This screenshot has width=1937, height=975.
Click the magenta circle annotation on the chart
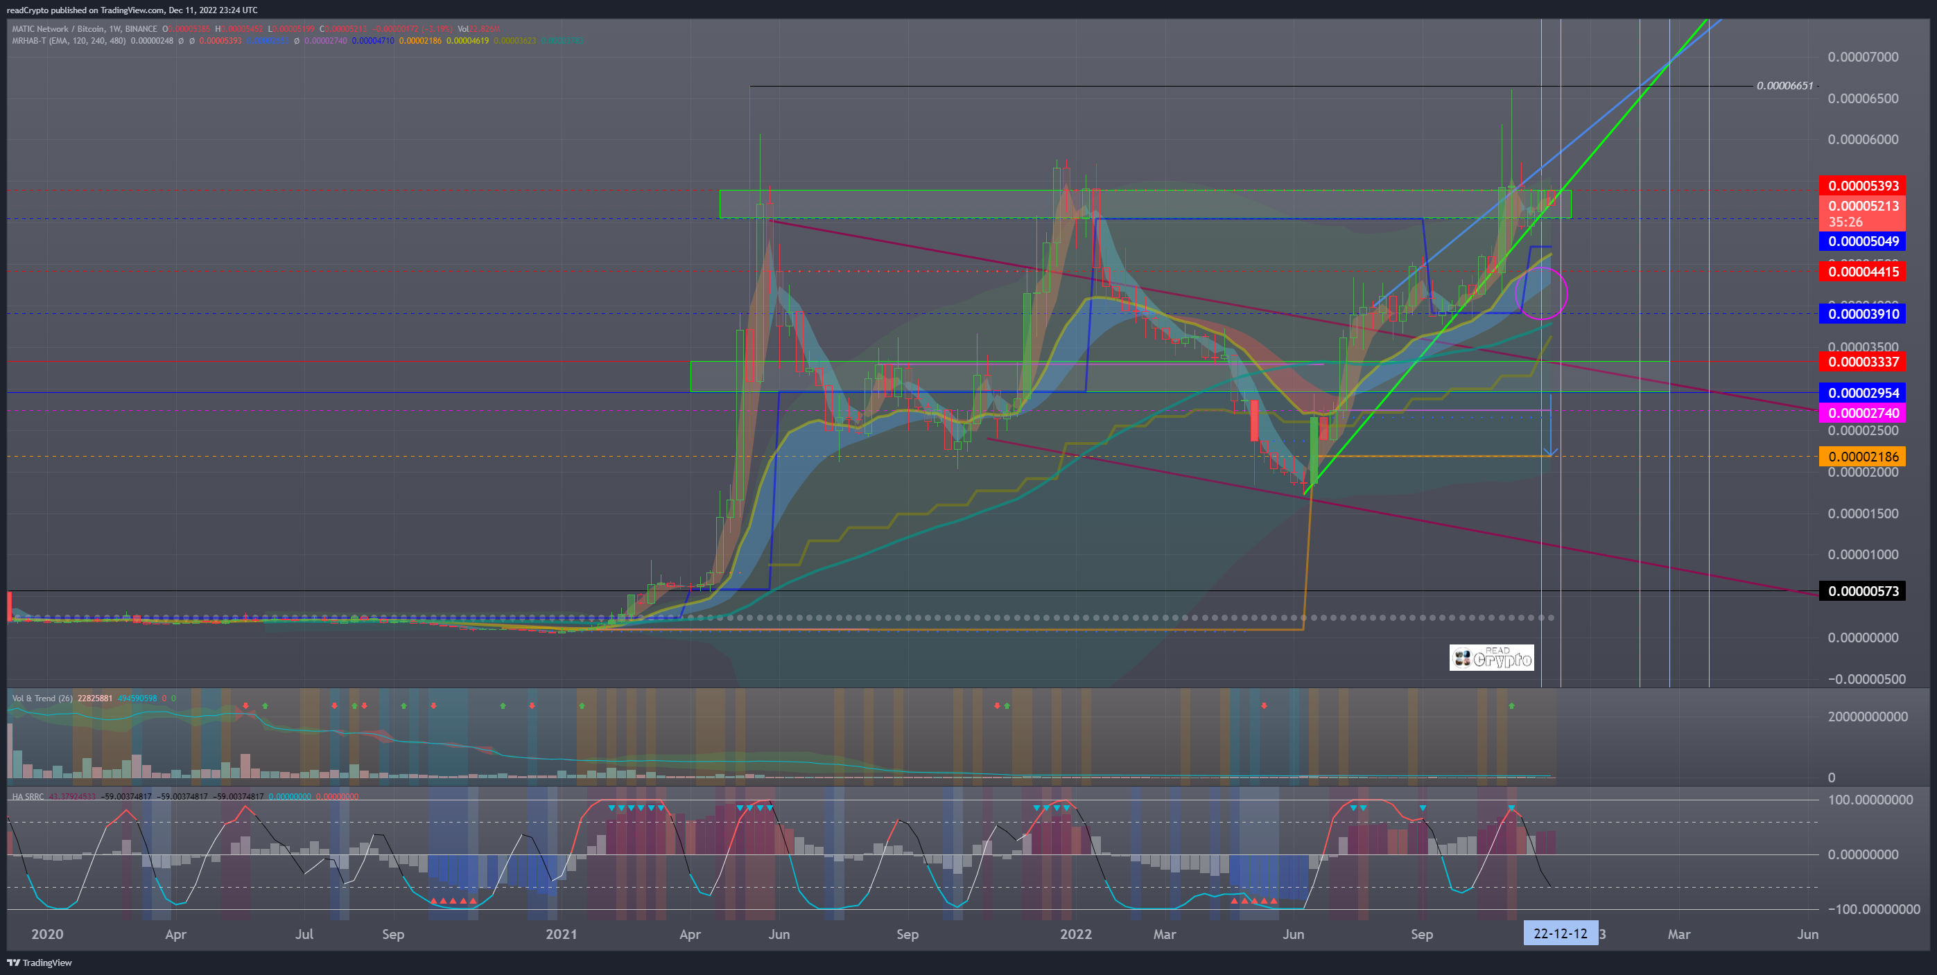pyautogui.click(x=1540, y=294)
